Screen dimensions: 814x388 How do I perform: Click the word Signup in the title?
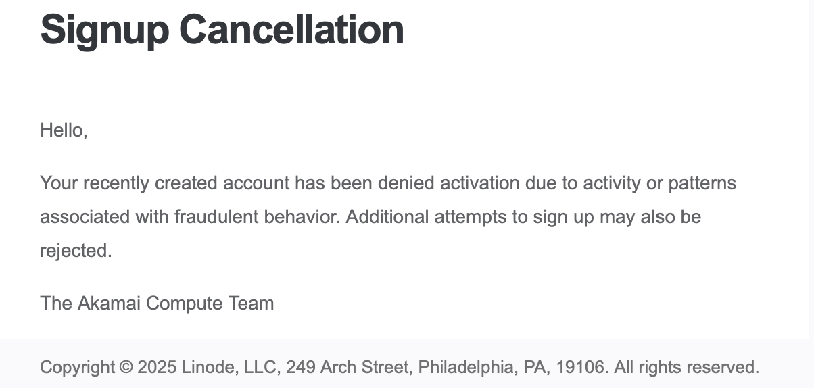pos(105,29)
